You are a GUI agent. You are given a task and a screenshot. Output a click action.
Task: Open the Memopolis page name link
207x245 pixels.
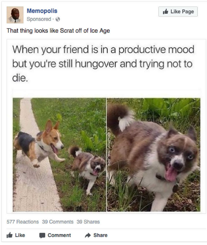42,11
